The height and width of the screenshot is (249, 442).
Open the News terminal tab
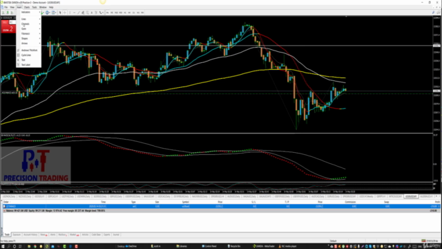[x=43, y=234]
